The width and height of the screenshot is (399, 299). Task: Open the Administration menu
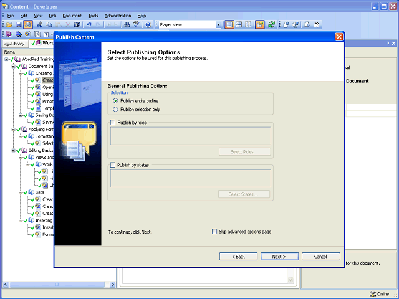[x=118, y=16]
